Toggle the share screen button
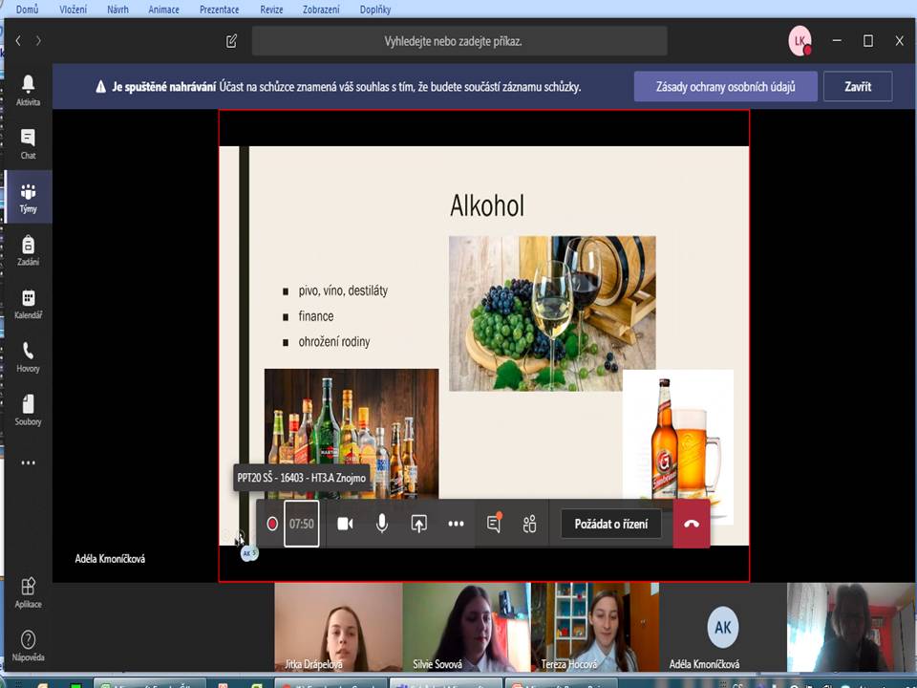Image resolution: width=917 pixels, height=688 pixels. (x=418, y=524)
